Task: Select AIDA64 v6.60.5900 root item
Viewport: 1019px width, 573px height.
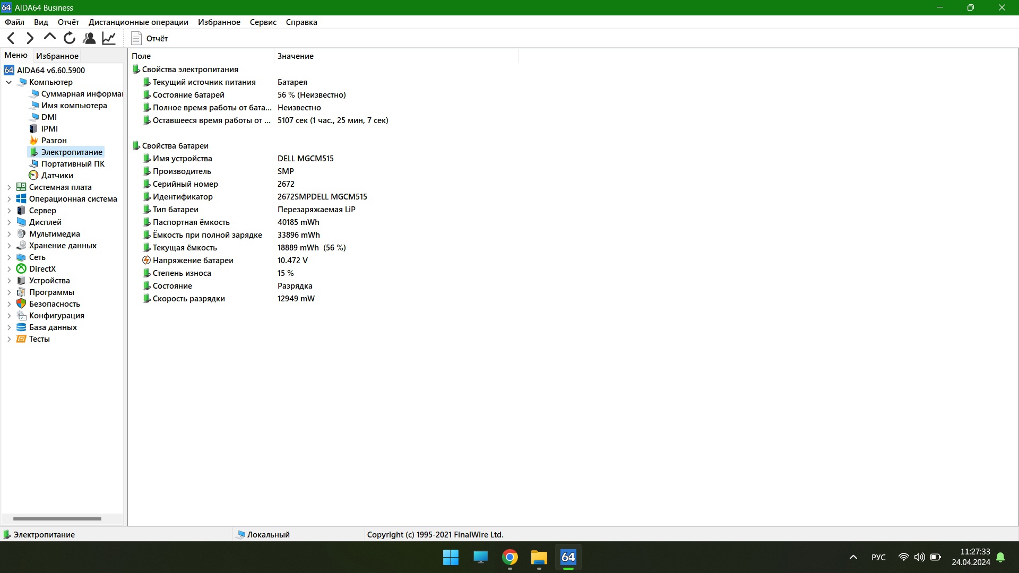Action: tap(45, 70)
